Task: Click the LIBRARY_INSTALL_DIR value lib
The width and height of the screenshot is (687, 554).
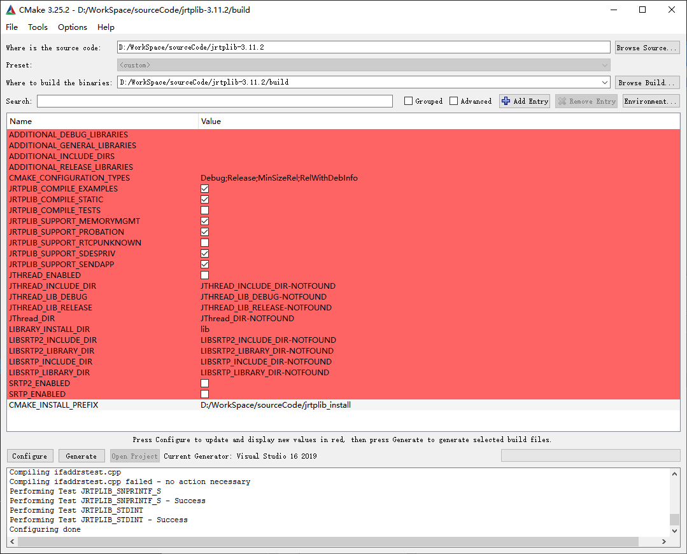Action: pyautogui.click(x=205, y=329)
